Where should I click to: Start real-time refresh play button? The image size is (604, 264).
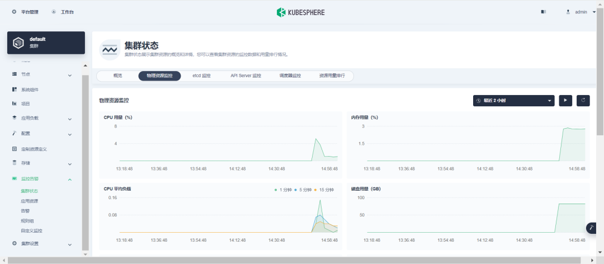coord(565,101)
